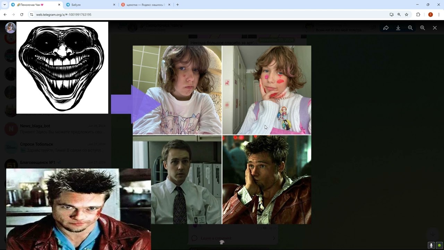Click the sender avatar in media viewer

10,28
